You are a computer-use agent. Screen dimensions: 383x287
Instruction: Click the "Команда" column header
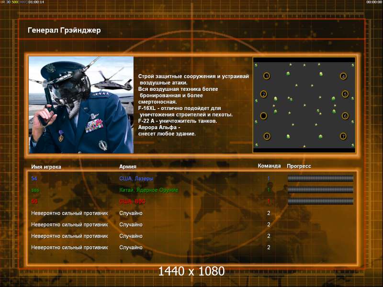[x=269, y=166]
